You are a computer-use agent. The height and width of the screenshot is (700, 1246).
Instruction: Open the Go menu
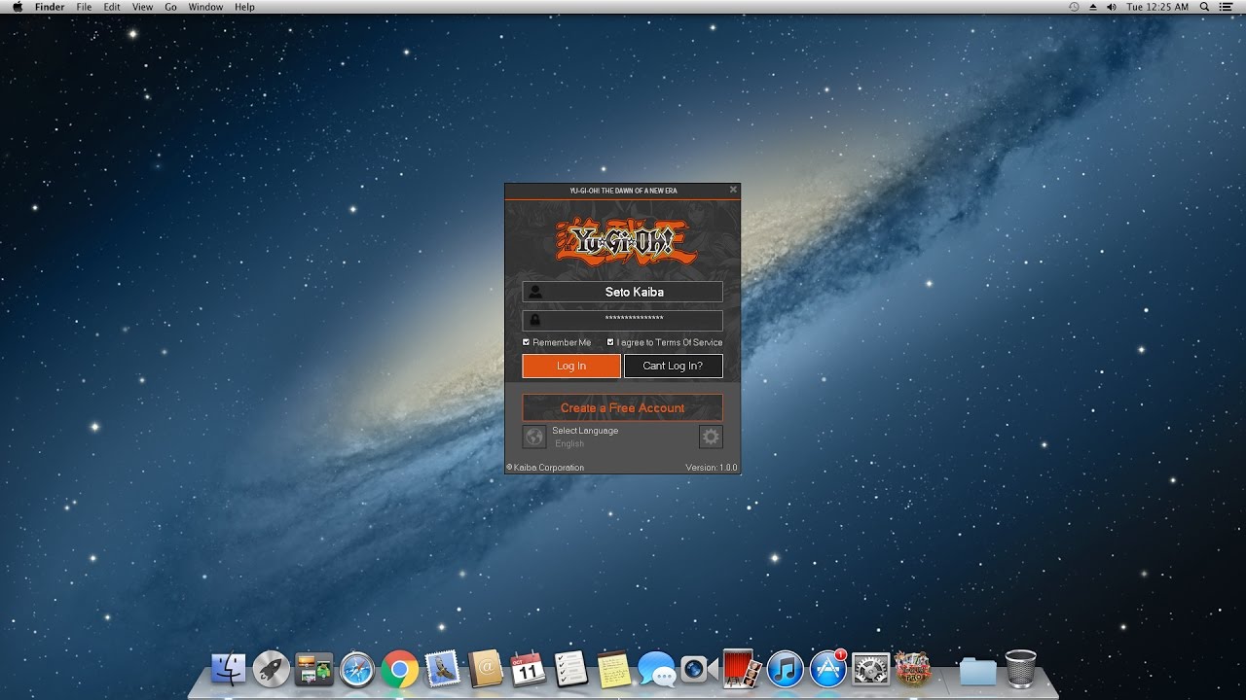coord(170,7)
